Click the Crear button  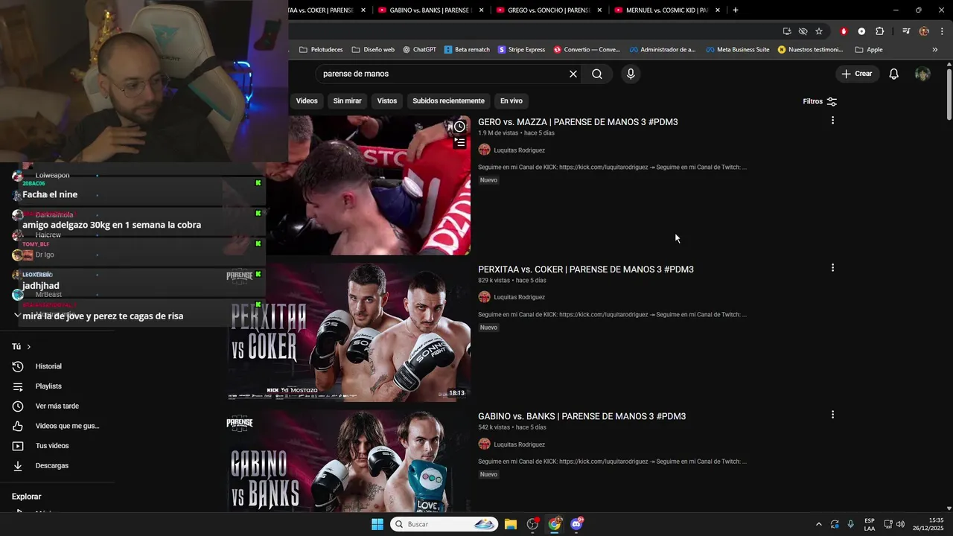pyautogui.click(x=857, y=74)
